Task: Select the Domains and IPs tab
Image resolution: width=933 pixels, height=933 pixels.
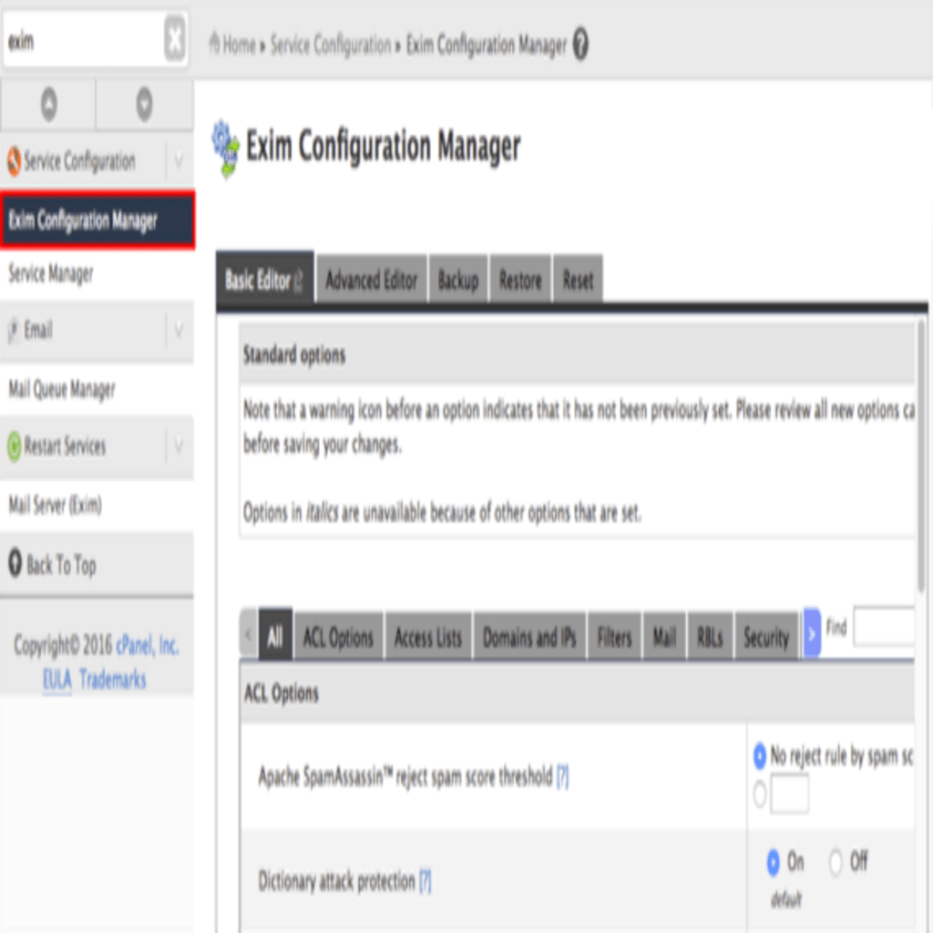Action: coord(529,637)
